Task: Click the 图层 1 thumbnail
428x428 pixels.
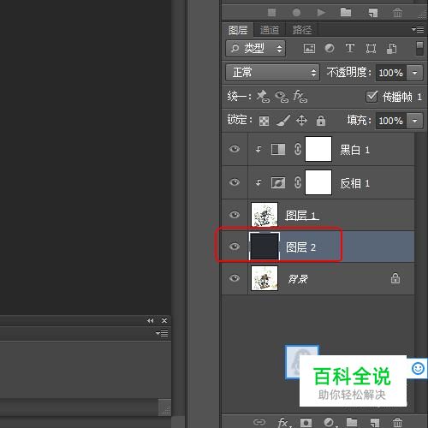Action: click(x=265, y=214)
